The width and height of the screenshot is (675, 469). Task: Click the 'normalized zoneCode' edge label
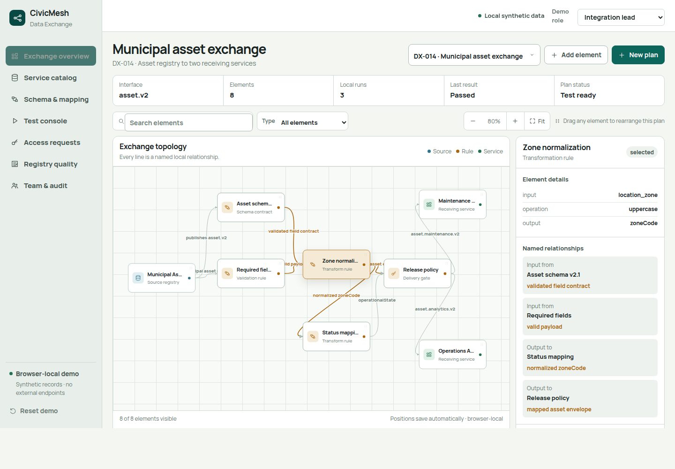336,295
